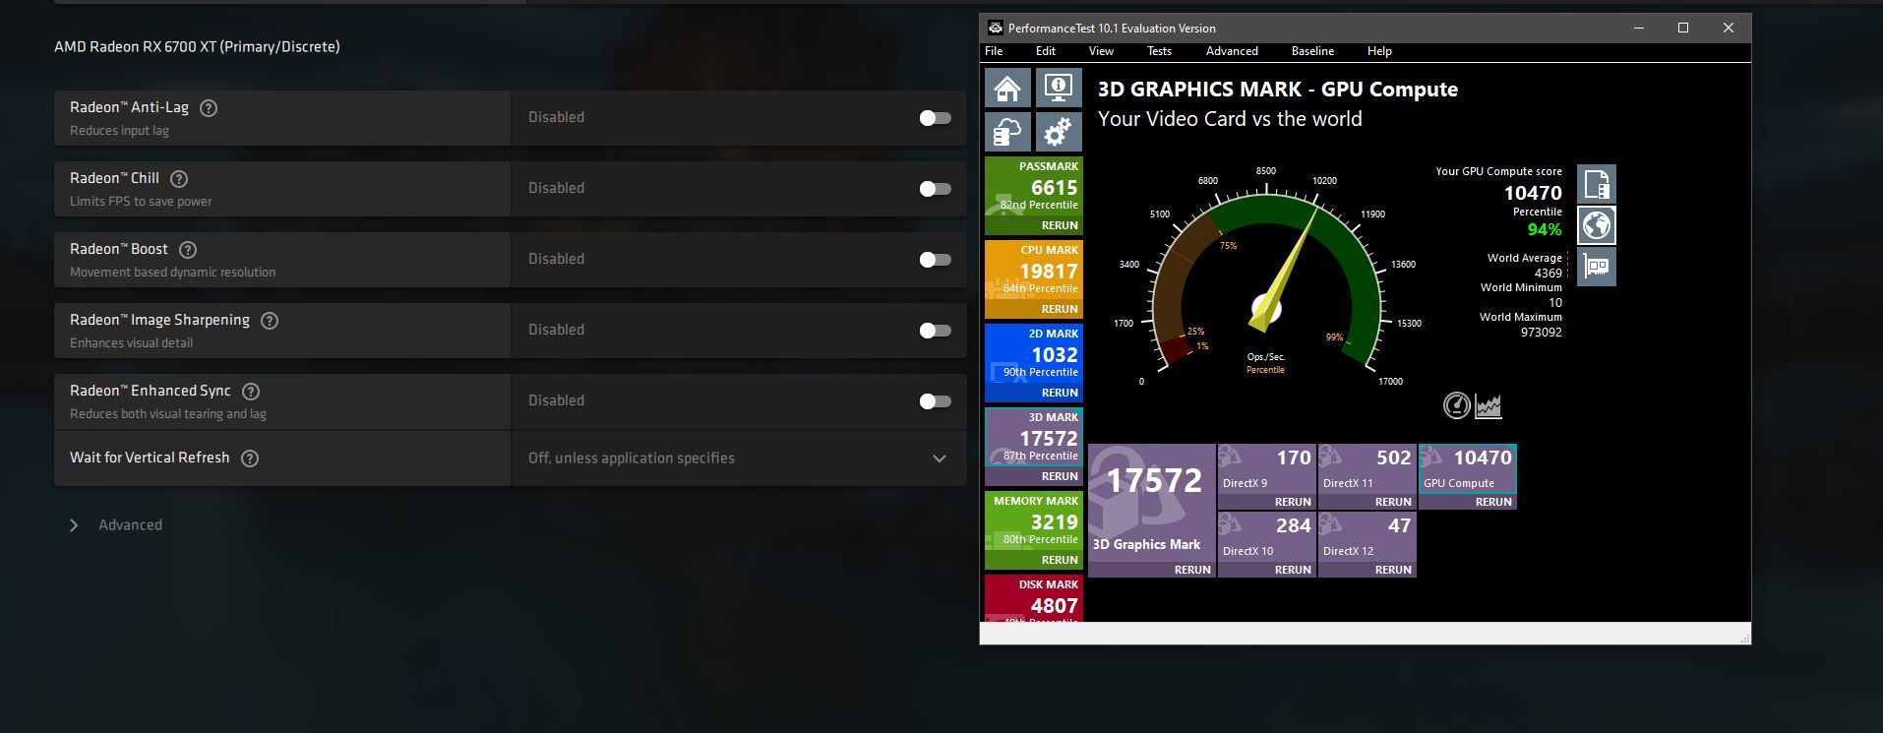Open the File menu
This screenshot has width=1883, height=733.
994,51
